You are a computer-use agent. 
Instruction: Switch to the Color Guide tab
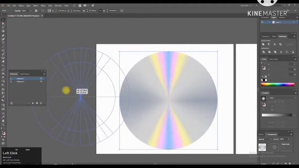click(x=273, y=59)
